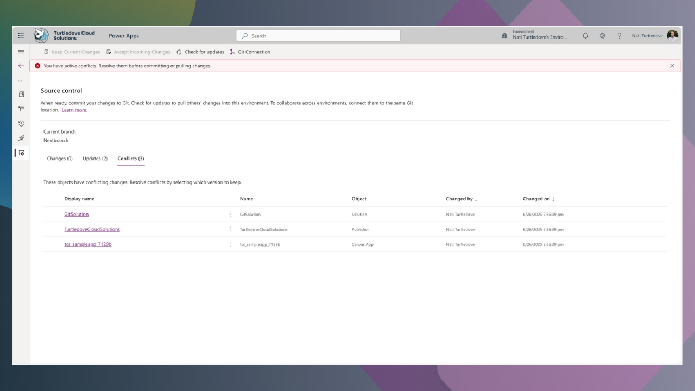
Task: Open the Pipelines rocket icon in sidebar
Action: (x=21, y=138)
